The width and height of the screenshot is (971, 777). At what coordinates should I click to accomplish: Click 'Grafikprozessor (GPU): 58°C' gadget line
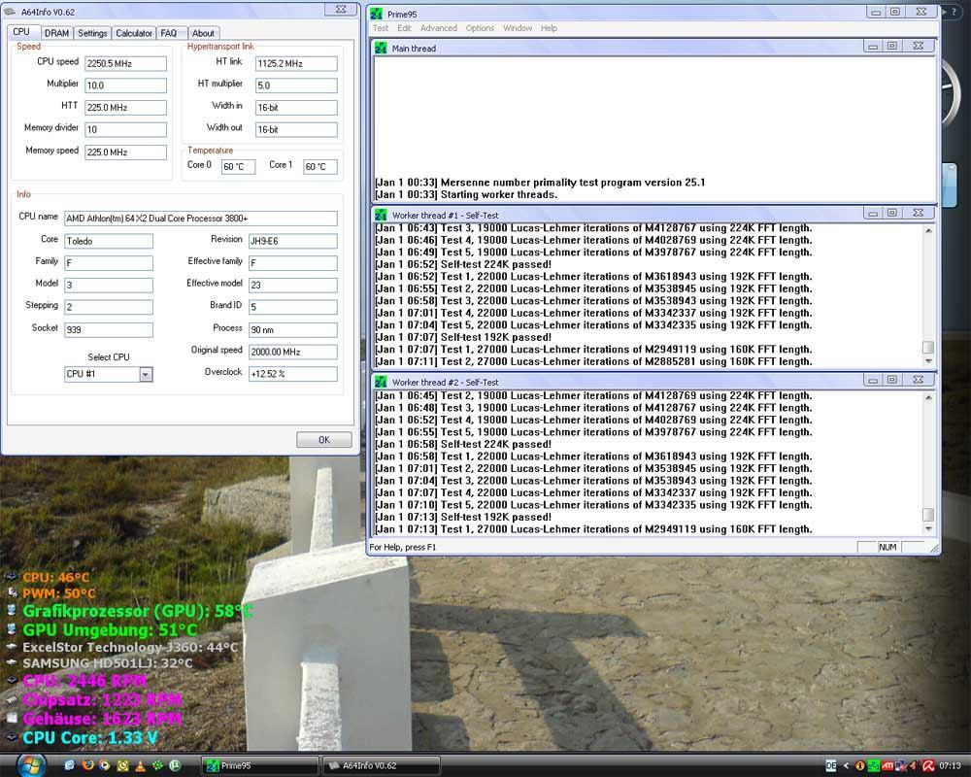(x=138, y=611)
